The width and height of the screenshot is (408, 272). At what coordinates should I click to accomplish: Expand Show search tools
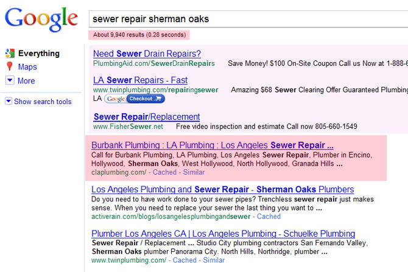pos(9,102)
